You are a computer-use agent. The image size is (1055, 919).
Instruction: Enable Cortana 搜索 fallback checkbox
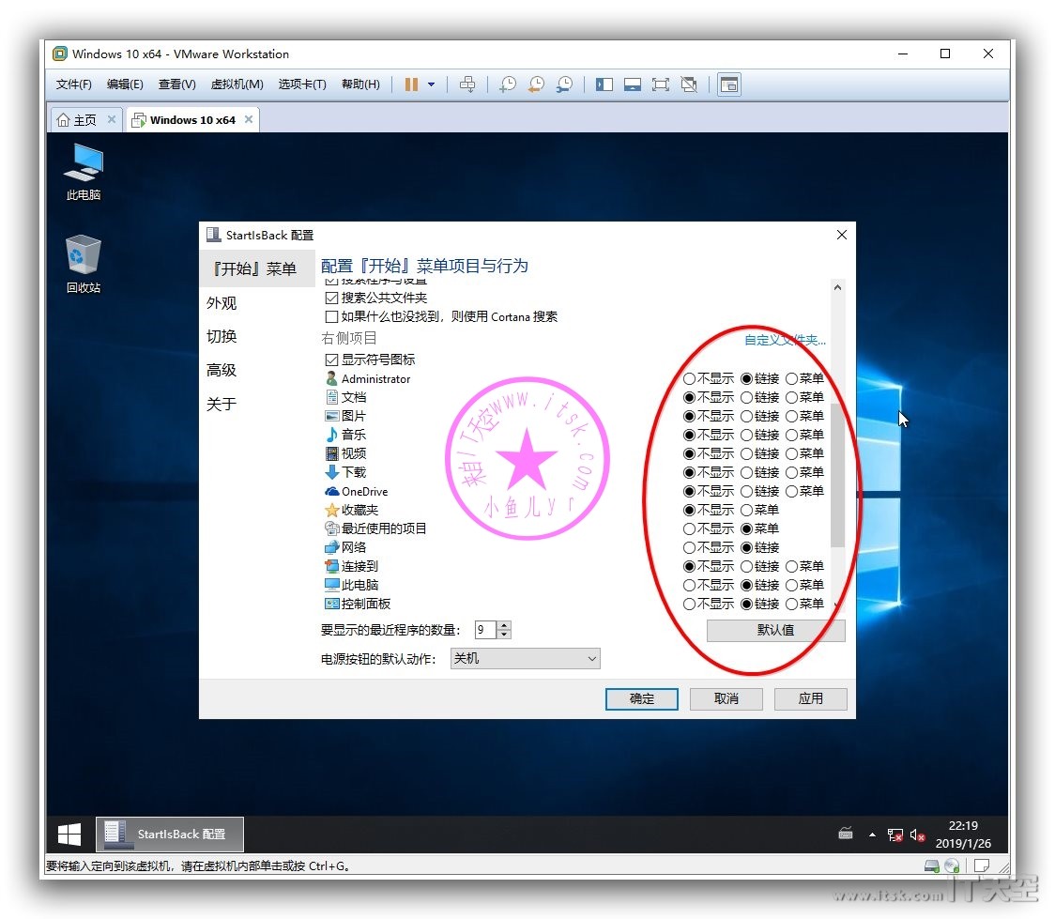(331, 317)
